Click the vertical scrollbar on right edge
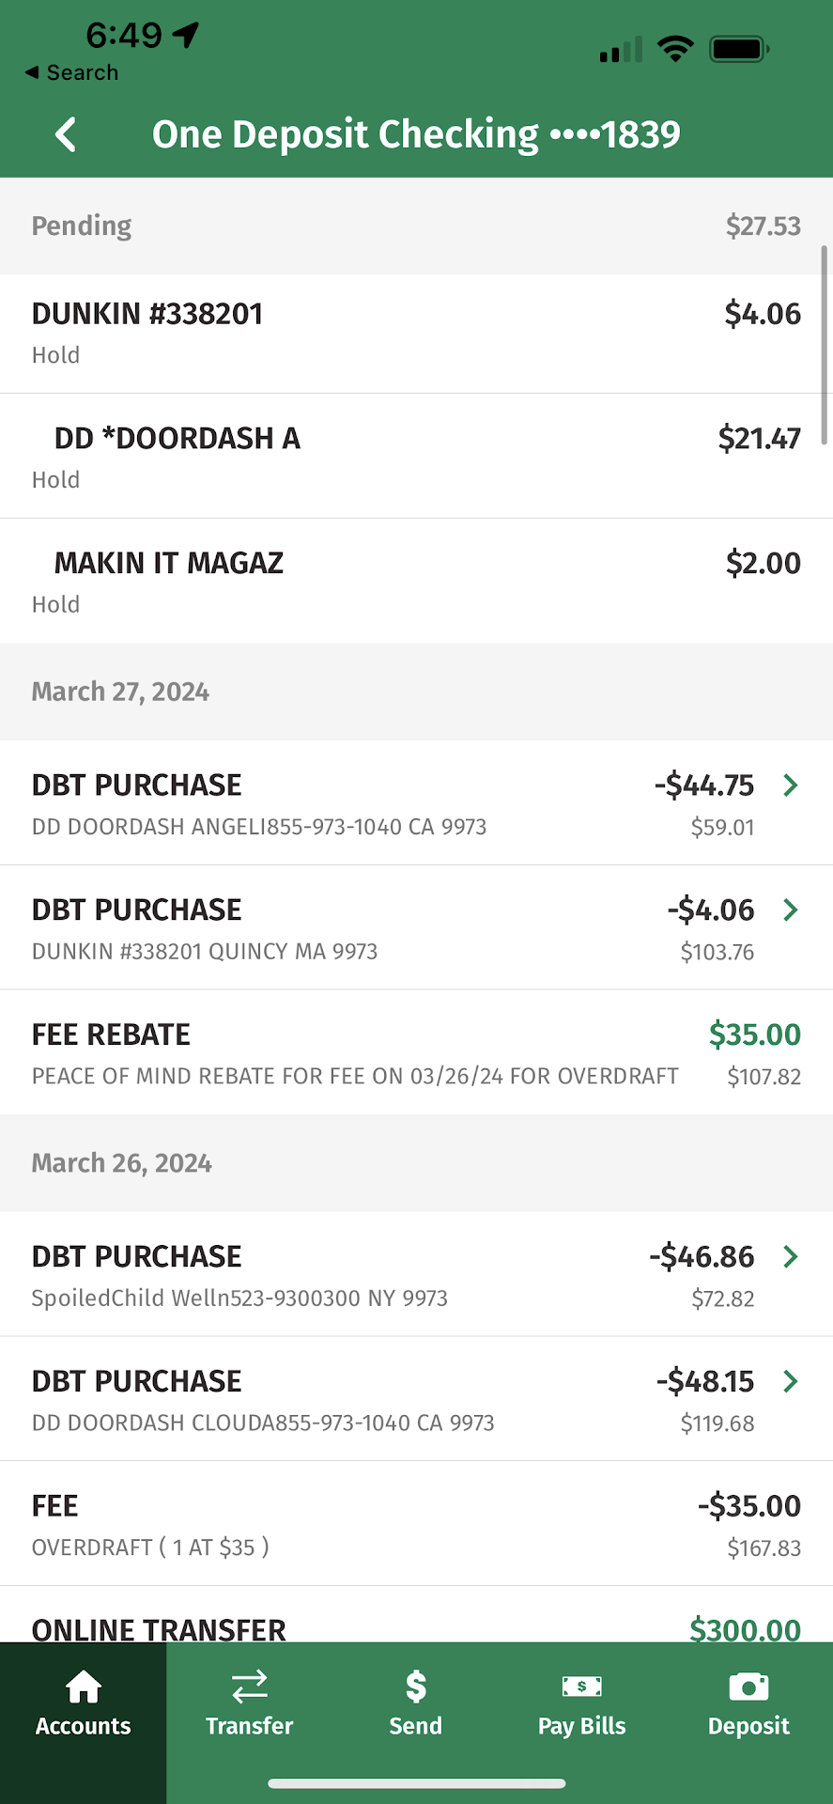Image resolution: width=833 pixels, height=1804 pixels. tap(825, 338)
